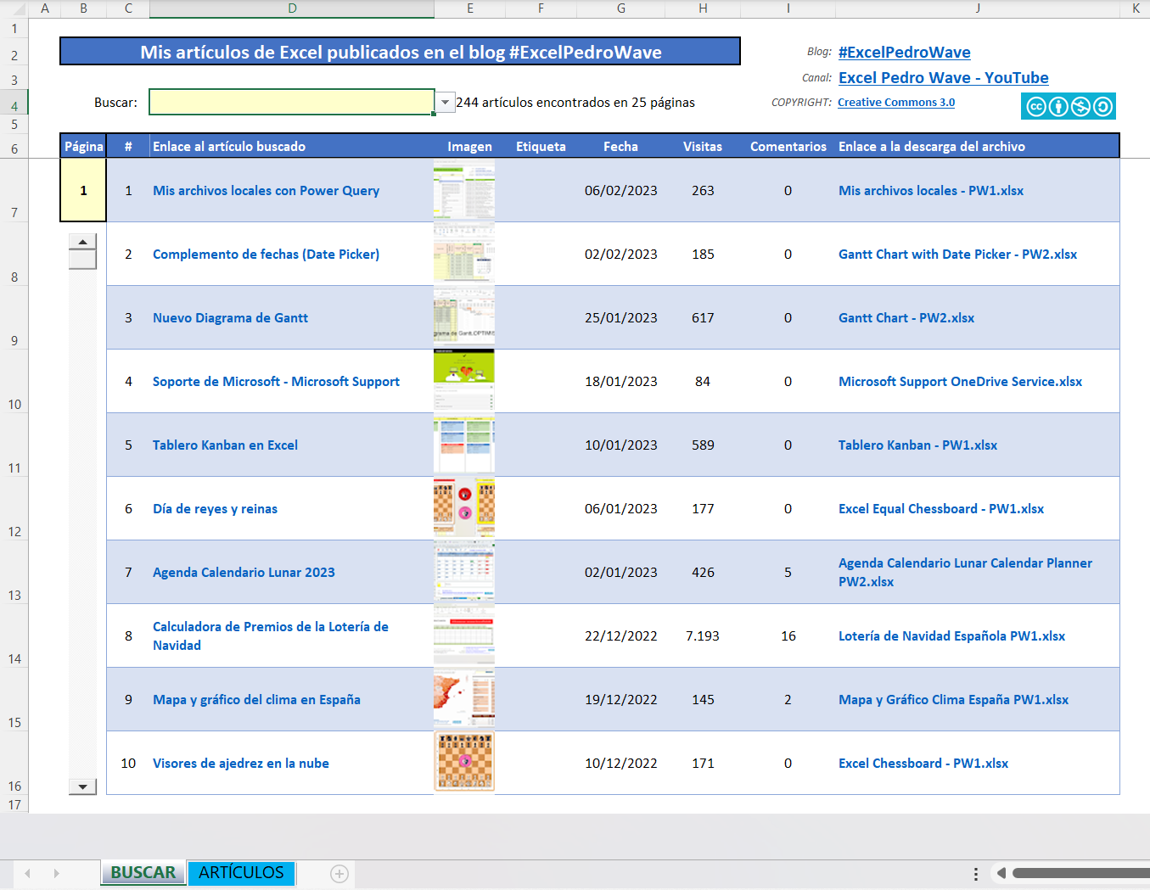Viewport: 1150px width, 890px height.
Task: Click the visits value 617
Action: point(703,318)
